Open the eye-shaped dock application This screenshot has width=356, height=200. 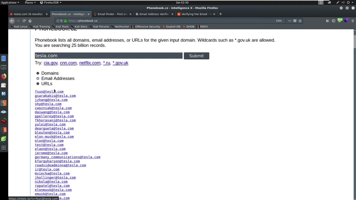point(4,112)
